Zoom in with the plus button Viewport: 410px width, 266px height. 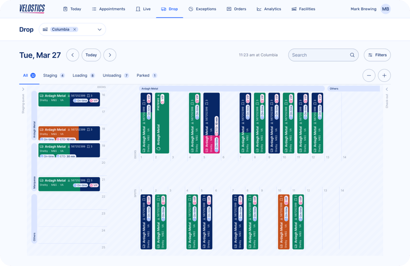384,76
